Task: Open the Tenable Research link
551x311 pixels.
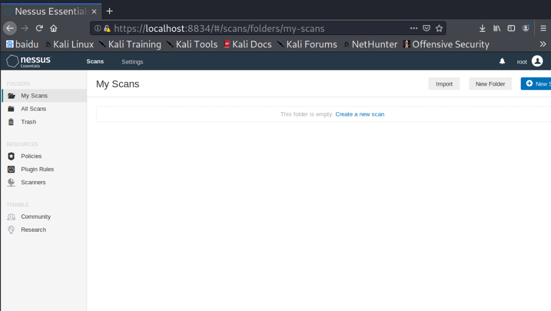Action: pyautogui.click(x=33, y=230)
